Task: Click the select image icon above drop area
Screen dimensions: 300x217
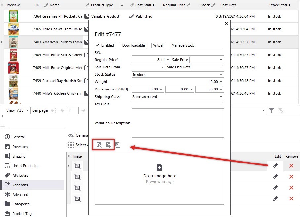Action: [99, 145]
